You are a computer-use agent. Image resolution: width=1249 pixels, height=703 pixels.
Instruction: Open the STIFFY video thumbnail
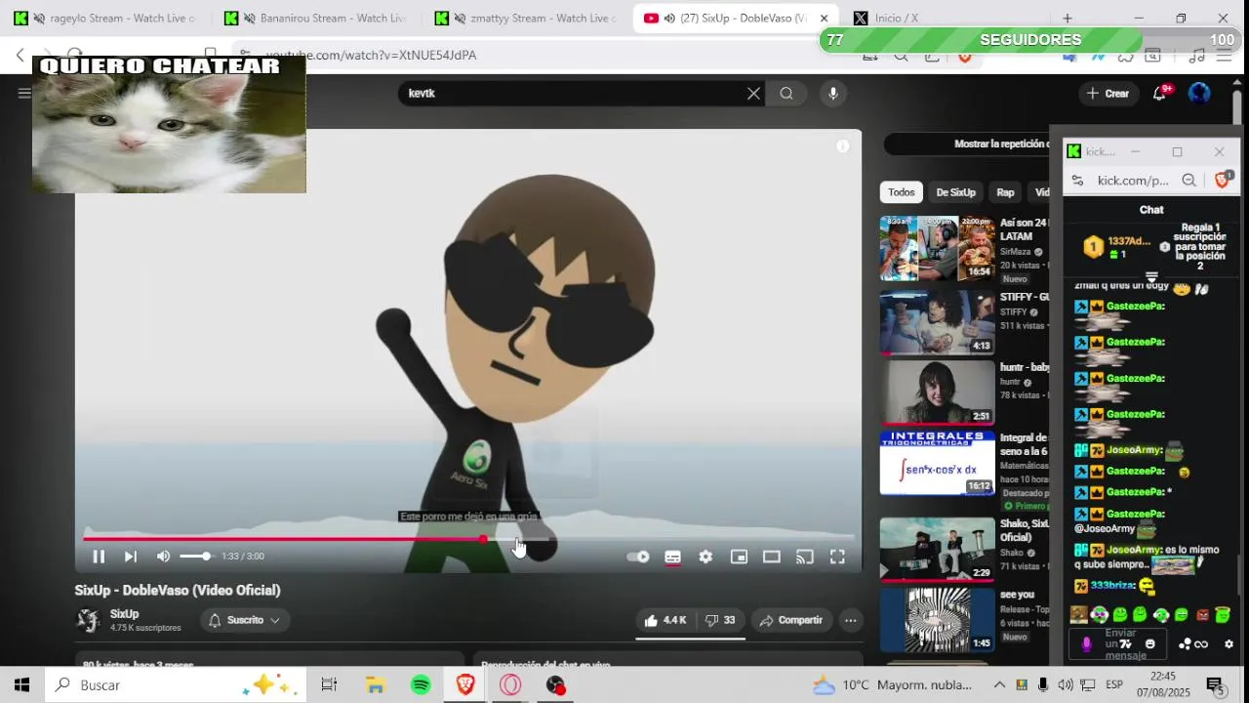coord(937,321)
